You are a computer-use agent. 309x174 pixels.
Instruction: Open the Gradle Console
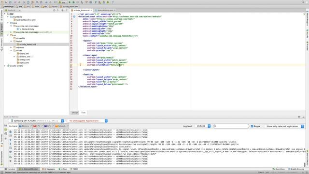coord(296,169)
